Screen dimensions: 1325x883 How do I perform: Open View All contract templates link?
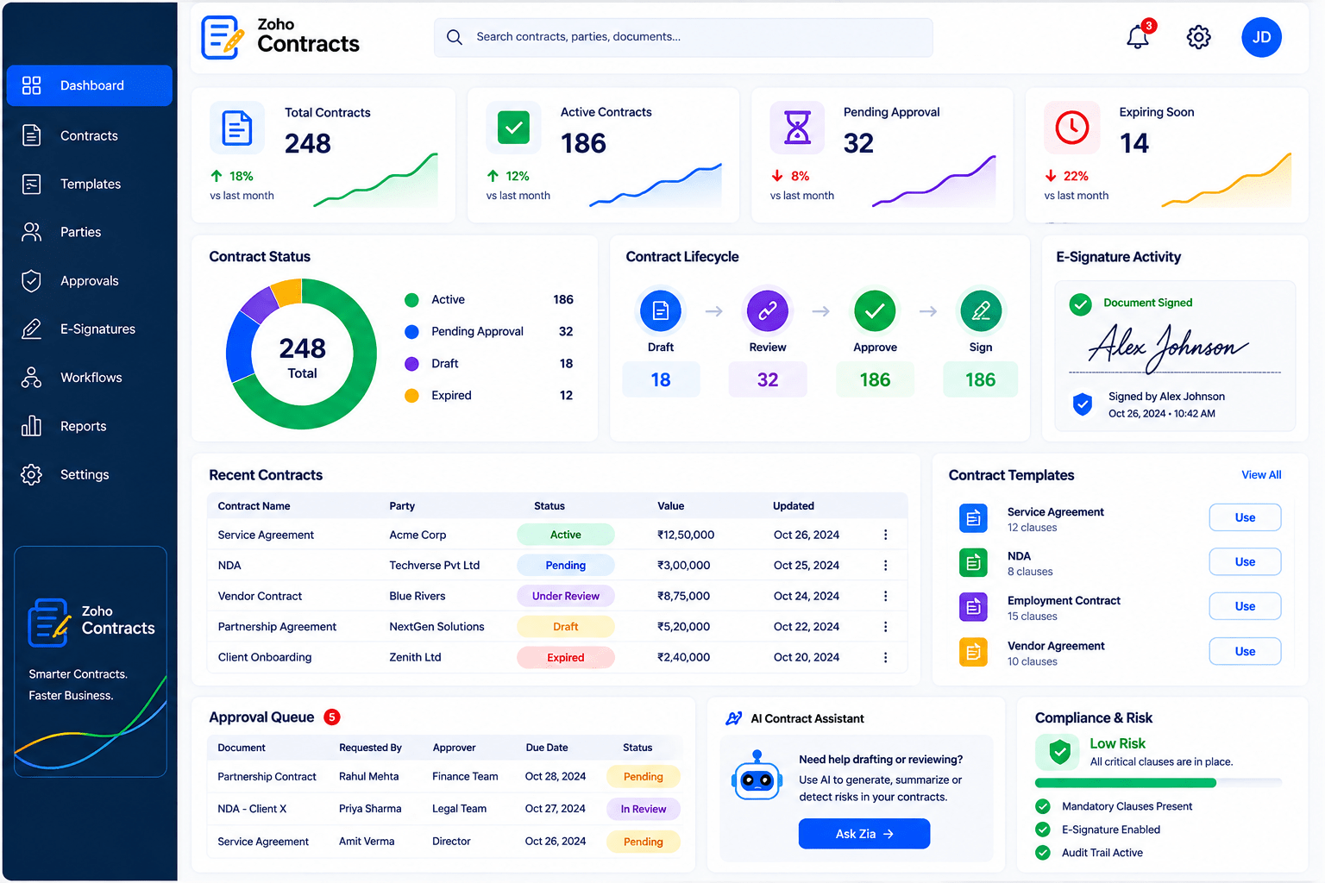(x=1261, y=475)
